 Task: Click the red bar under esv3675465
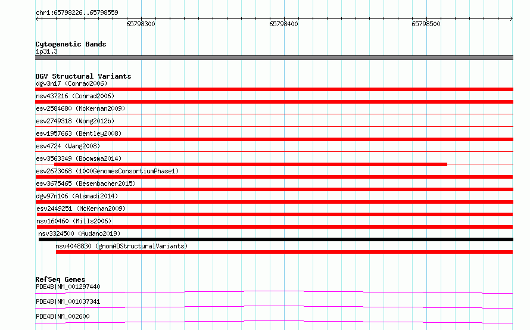click(x=274, y=189)
